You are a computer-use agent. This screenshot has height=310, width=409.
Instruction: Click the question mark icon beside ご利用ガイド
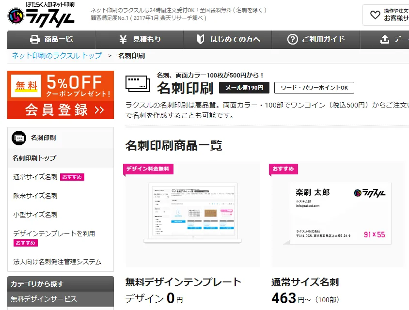(292, 39)
